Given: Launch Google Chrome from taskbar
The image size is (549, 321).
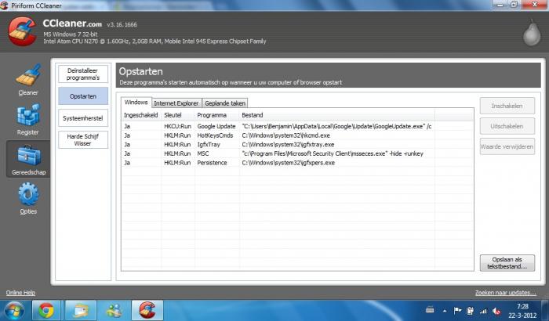Looking at the screenshot, I should [46, 311].
